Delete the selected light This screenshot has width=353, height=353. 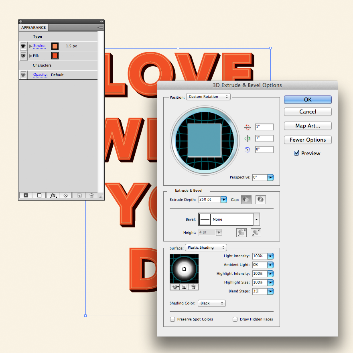pyautogui.click(x=193, y=287)
